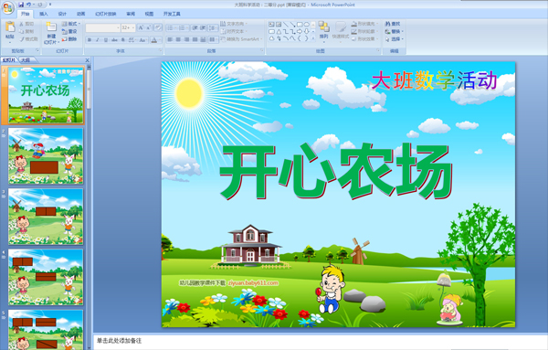548x350 pixels.
Task: Select the straight line shape in gallery
Action: (x=285, y=25)
